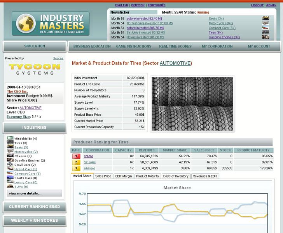Click the Tires (6x) newsticker link
Screen dimensions: 283x233
click(x=216, y=33)
